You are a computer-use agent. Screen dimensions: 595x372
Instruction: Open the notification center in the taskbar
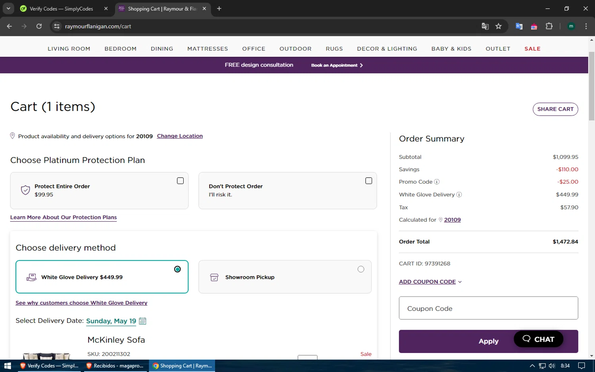[x=582, y=366]
